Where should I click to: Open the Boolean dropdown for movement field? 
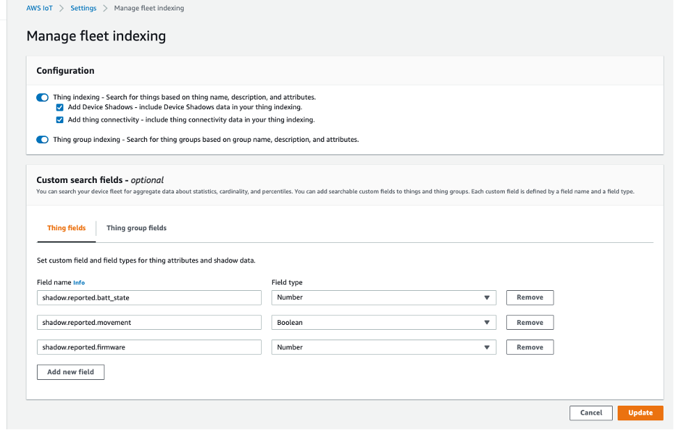click(x=383, y=322)
